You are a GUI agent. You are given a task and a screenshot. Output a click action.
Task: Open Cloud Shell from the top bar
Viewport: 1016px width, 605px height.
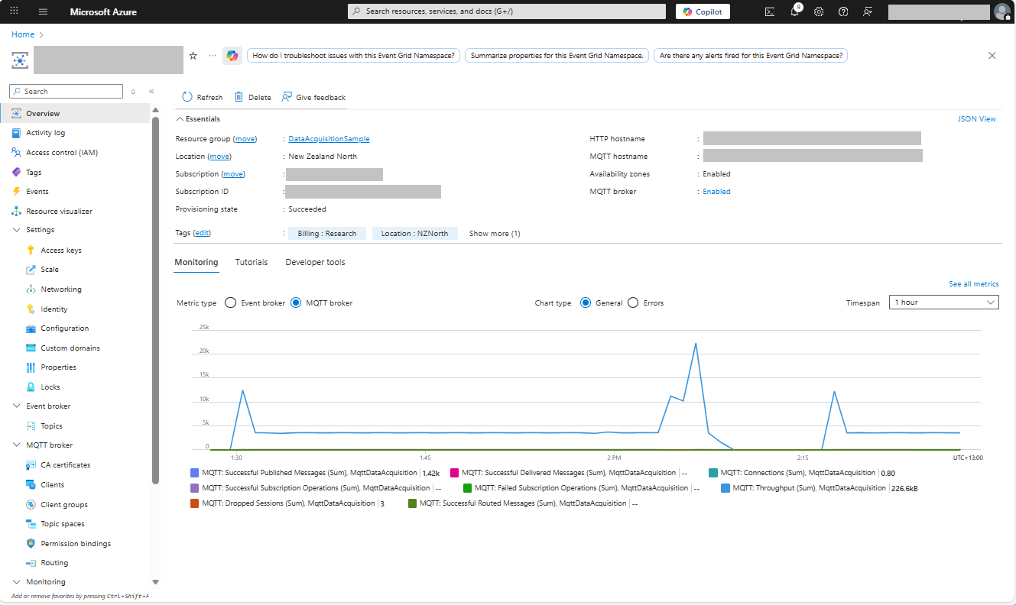point(770,11)
